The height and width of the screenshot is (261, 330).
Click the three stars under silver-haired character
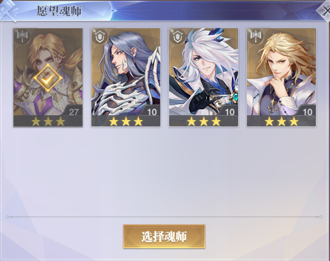click(126, 121)
